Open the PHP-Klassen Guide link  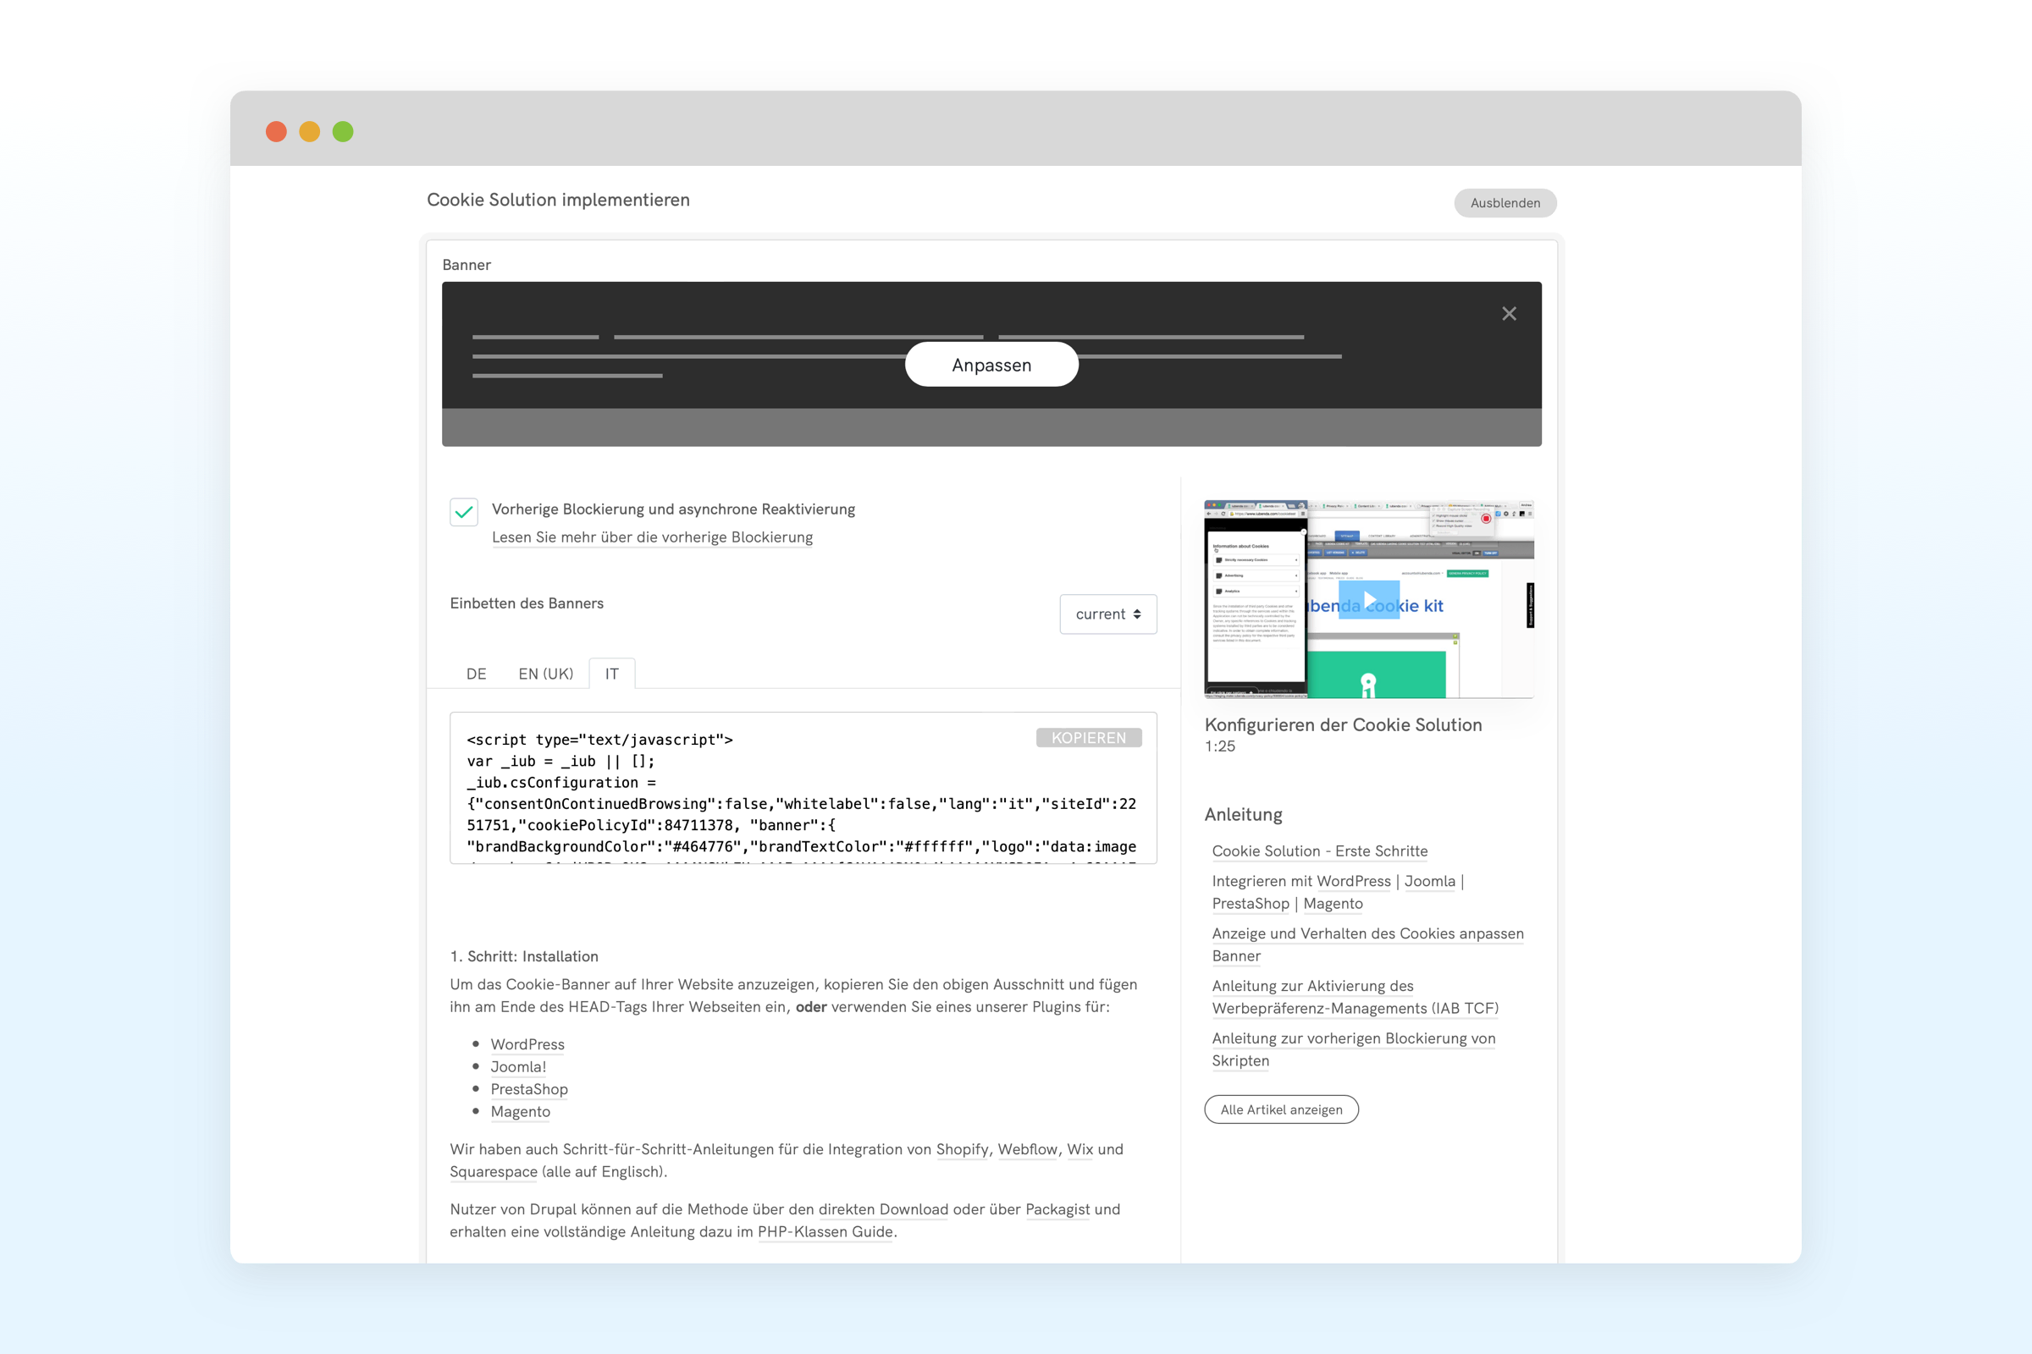tap(825, 1231)
